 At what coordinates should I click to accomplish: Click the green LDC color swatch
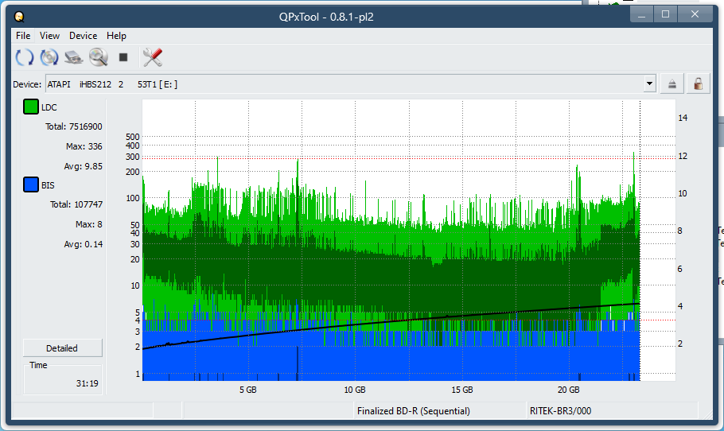click(x=31, y=107)
